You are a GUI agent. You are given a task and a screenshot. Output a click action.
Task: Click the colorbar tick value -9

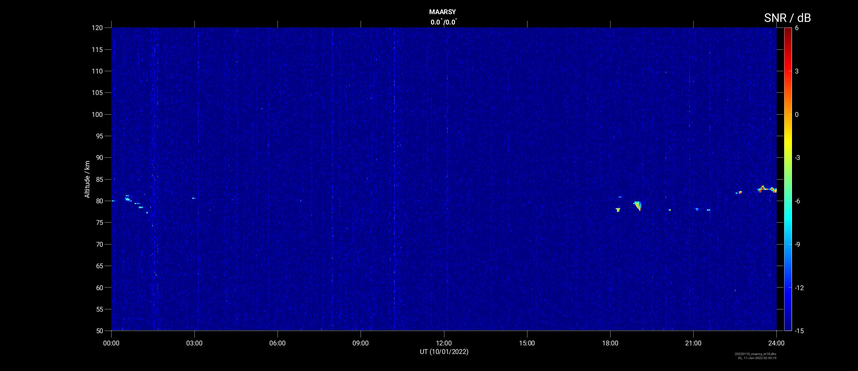coord(798,244)
